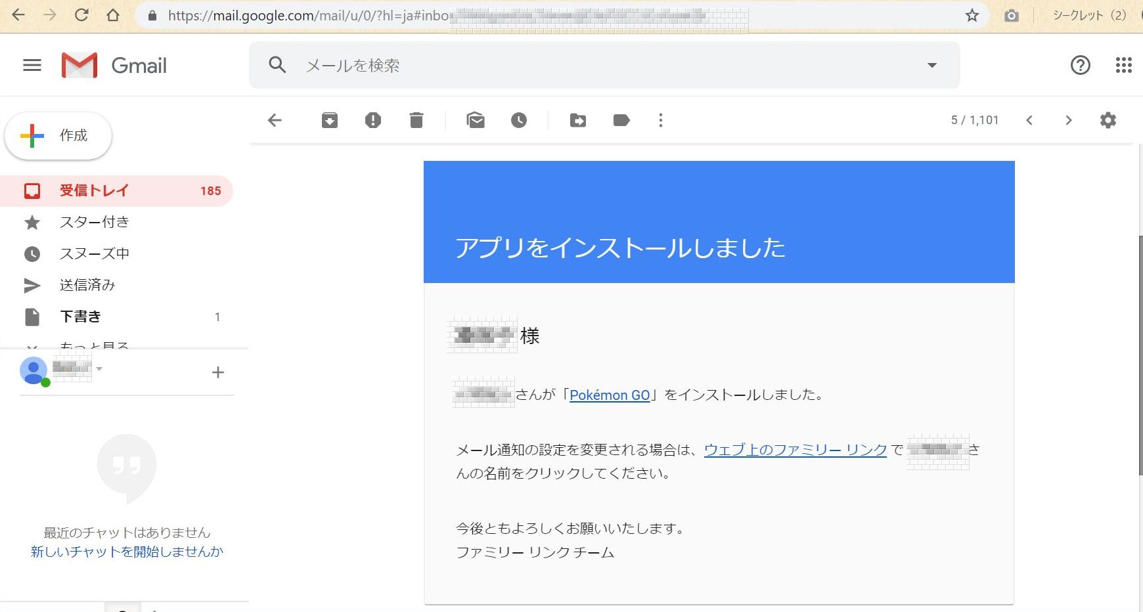Screen dimensions: 1143x612
Task: Go to the browser home page
Action: [113, 15]
